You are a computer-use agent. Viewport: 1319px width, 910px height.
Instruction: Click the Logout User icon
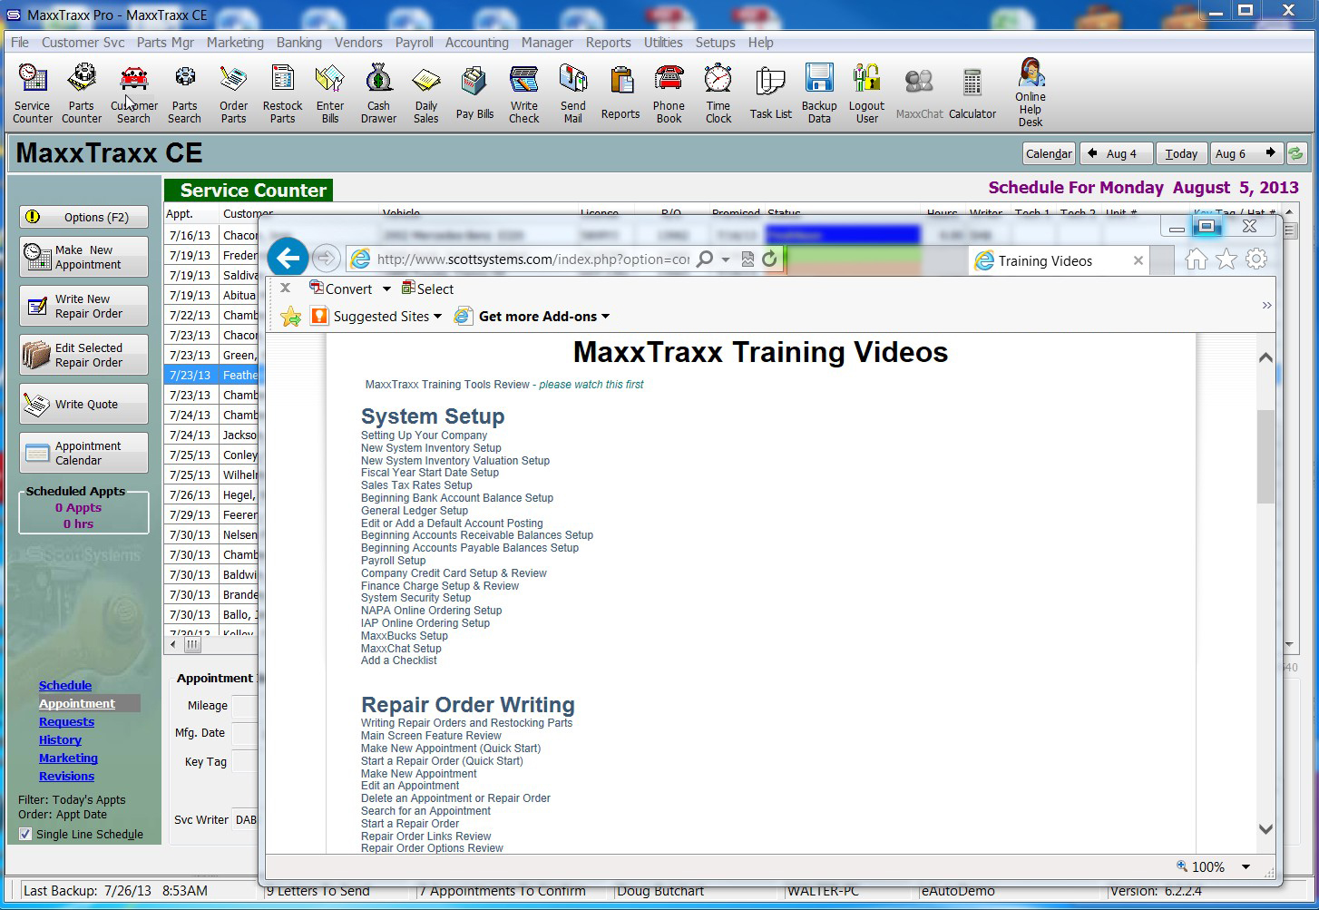(x=866, y=93)
